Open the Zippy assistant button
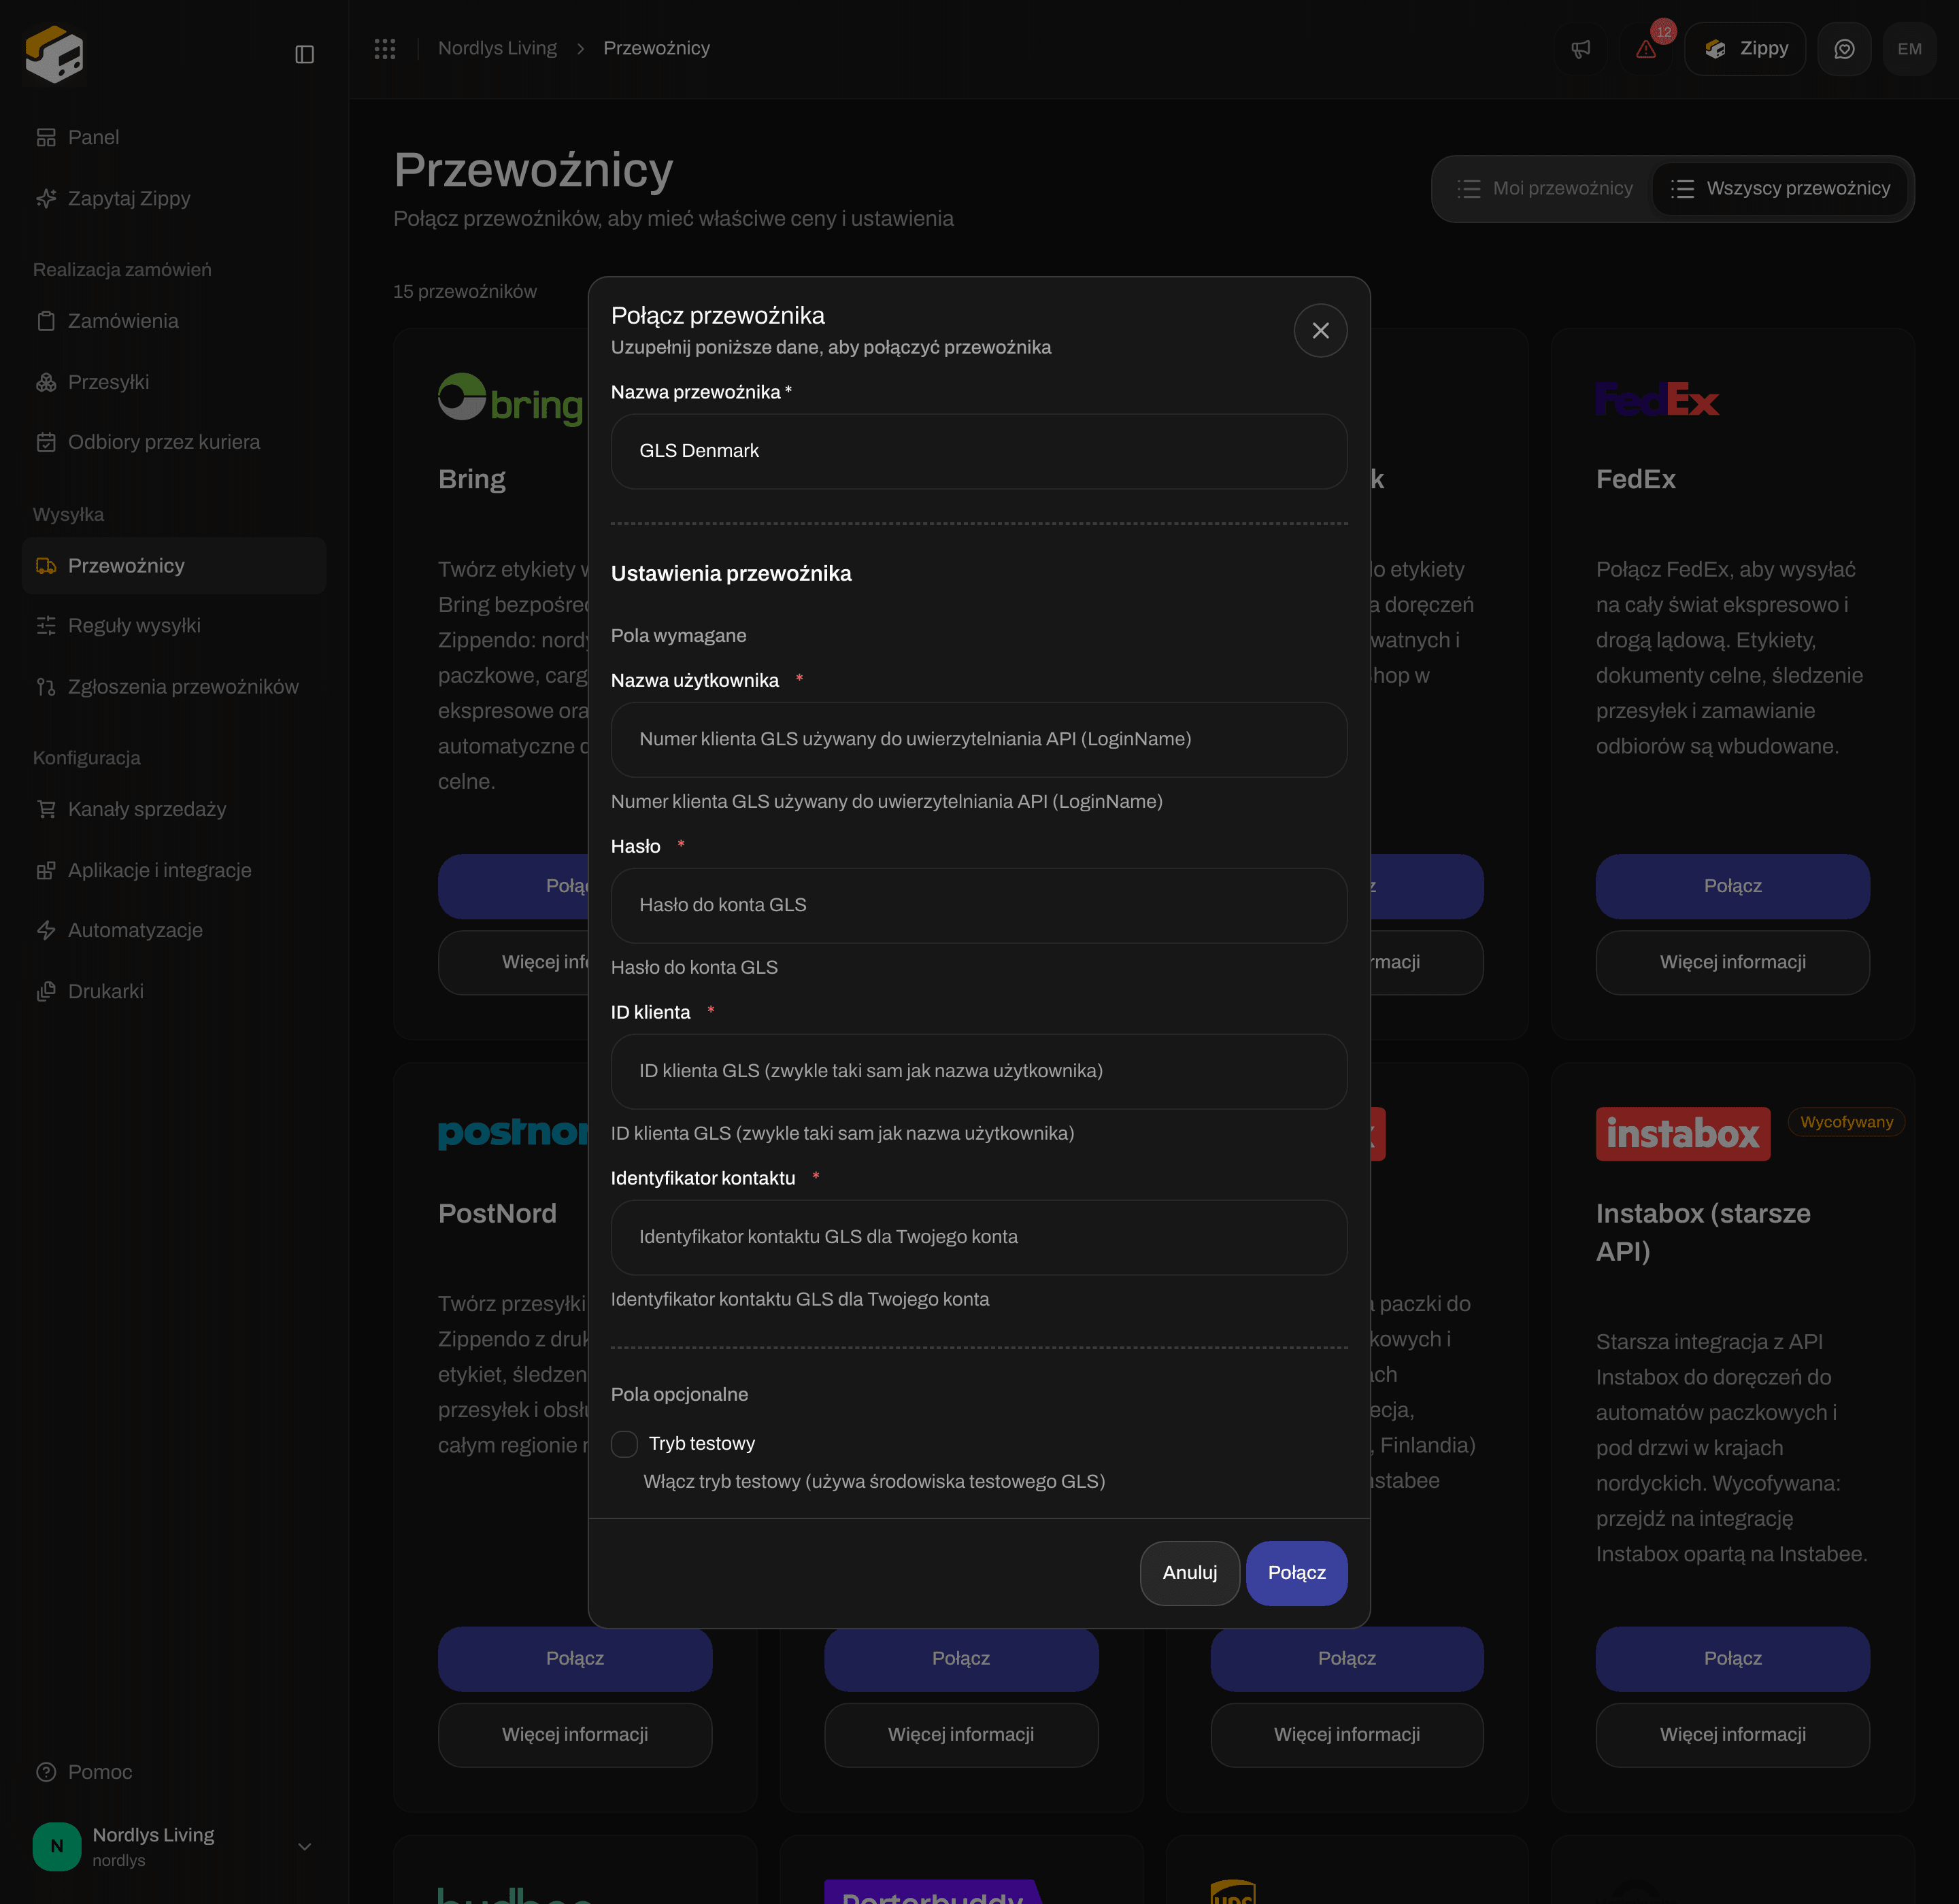The height and width of the screenshot is (1904, 1959). click(x=1745, y=49)
